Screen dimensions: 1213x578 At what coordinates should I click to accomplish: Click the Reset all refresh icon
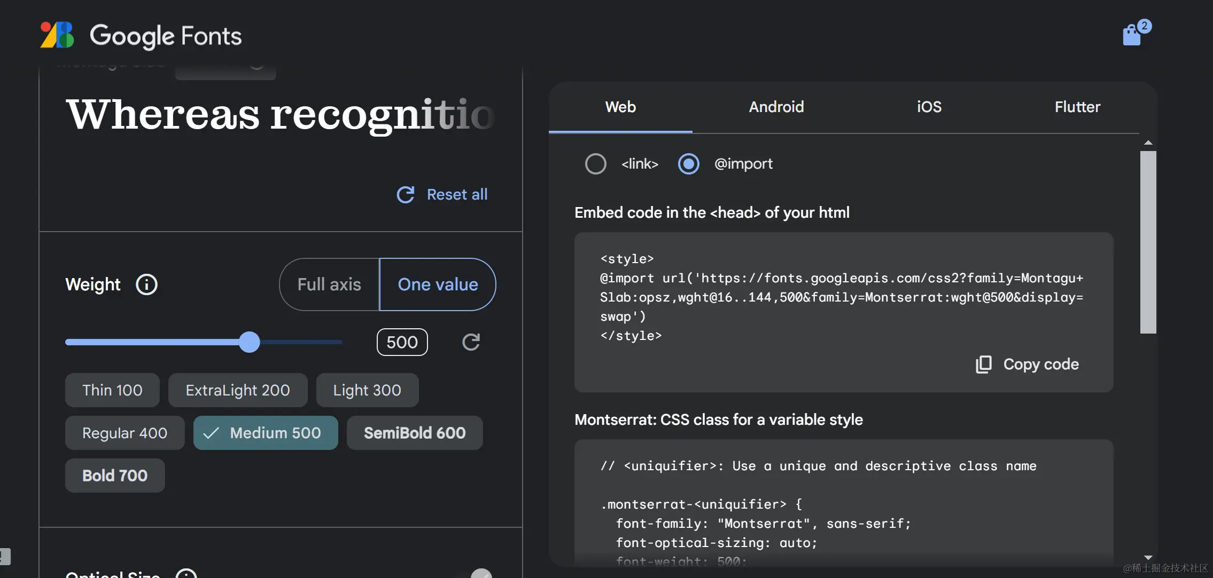(x=406, y=195)
